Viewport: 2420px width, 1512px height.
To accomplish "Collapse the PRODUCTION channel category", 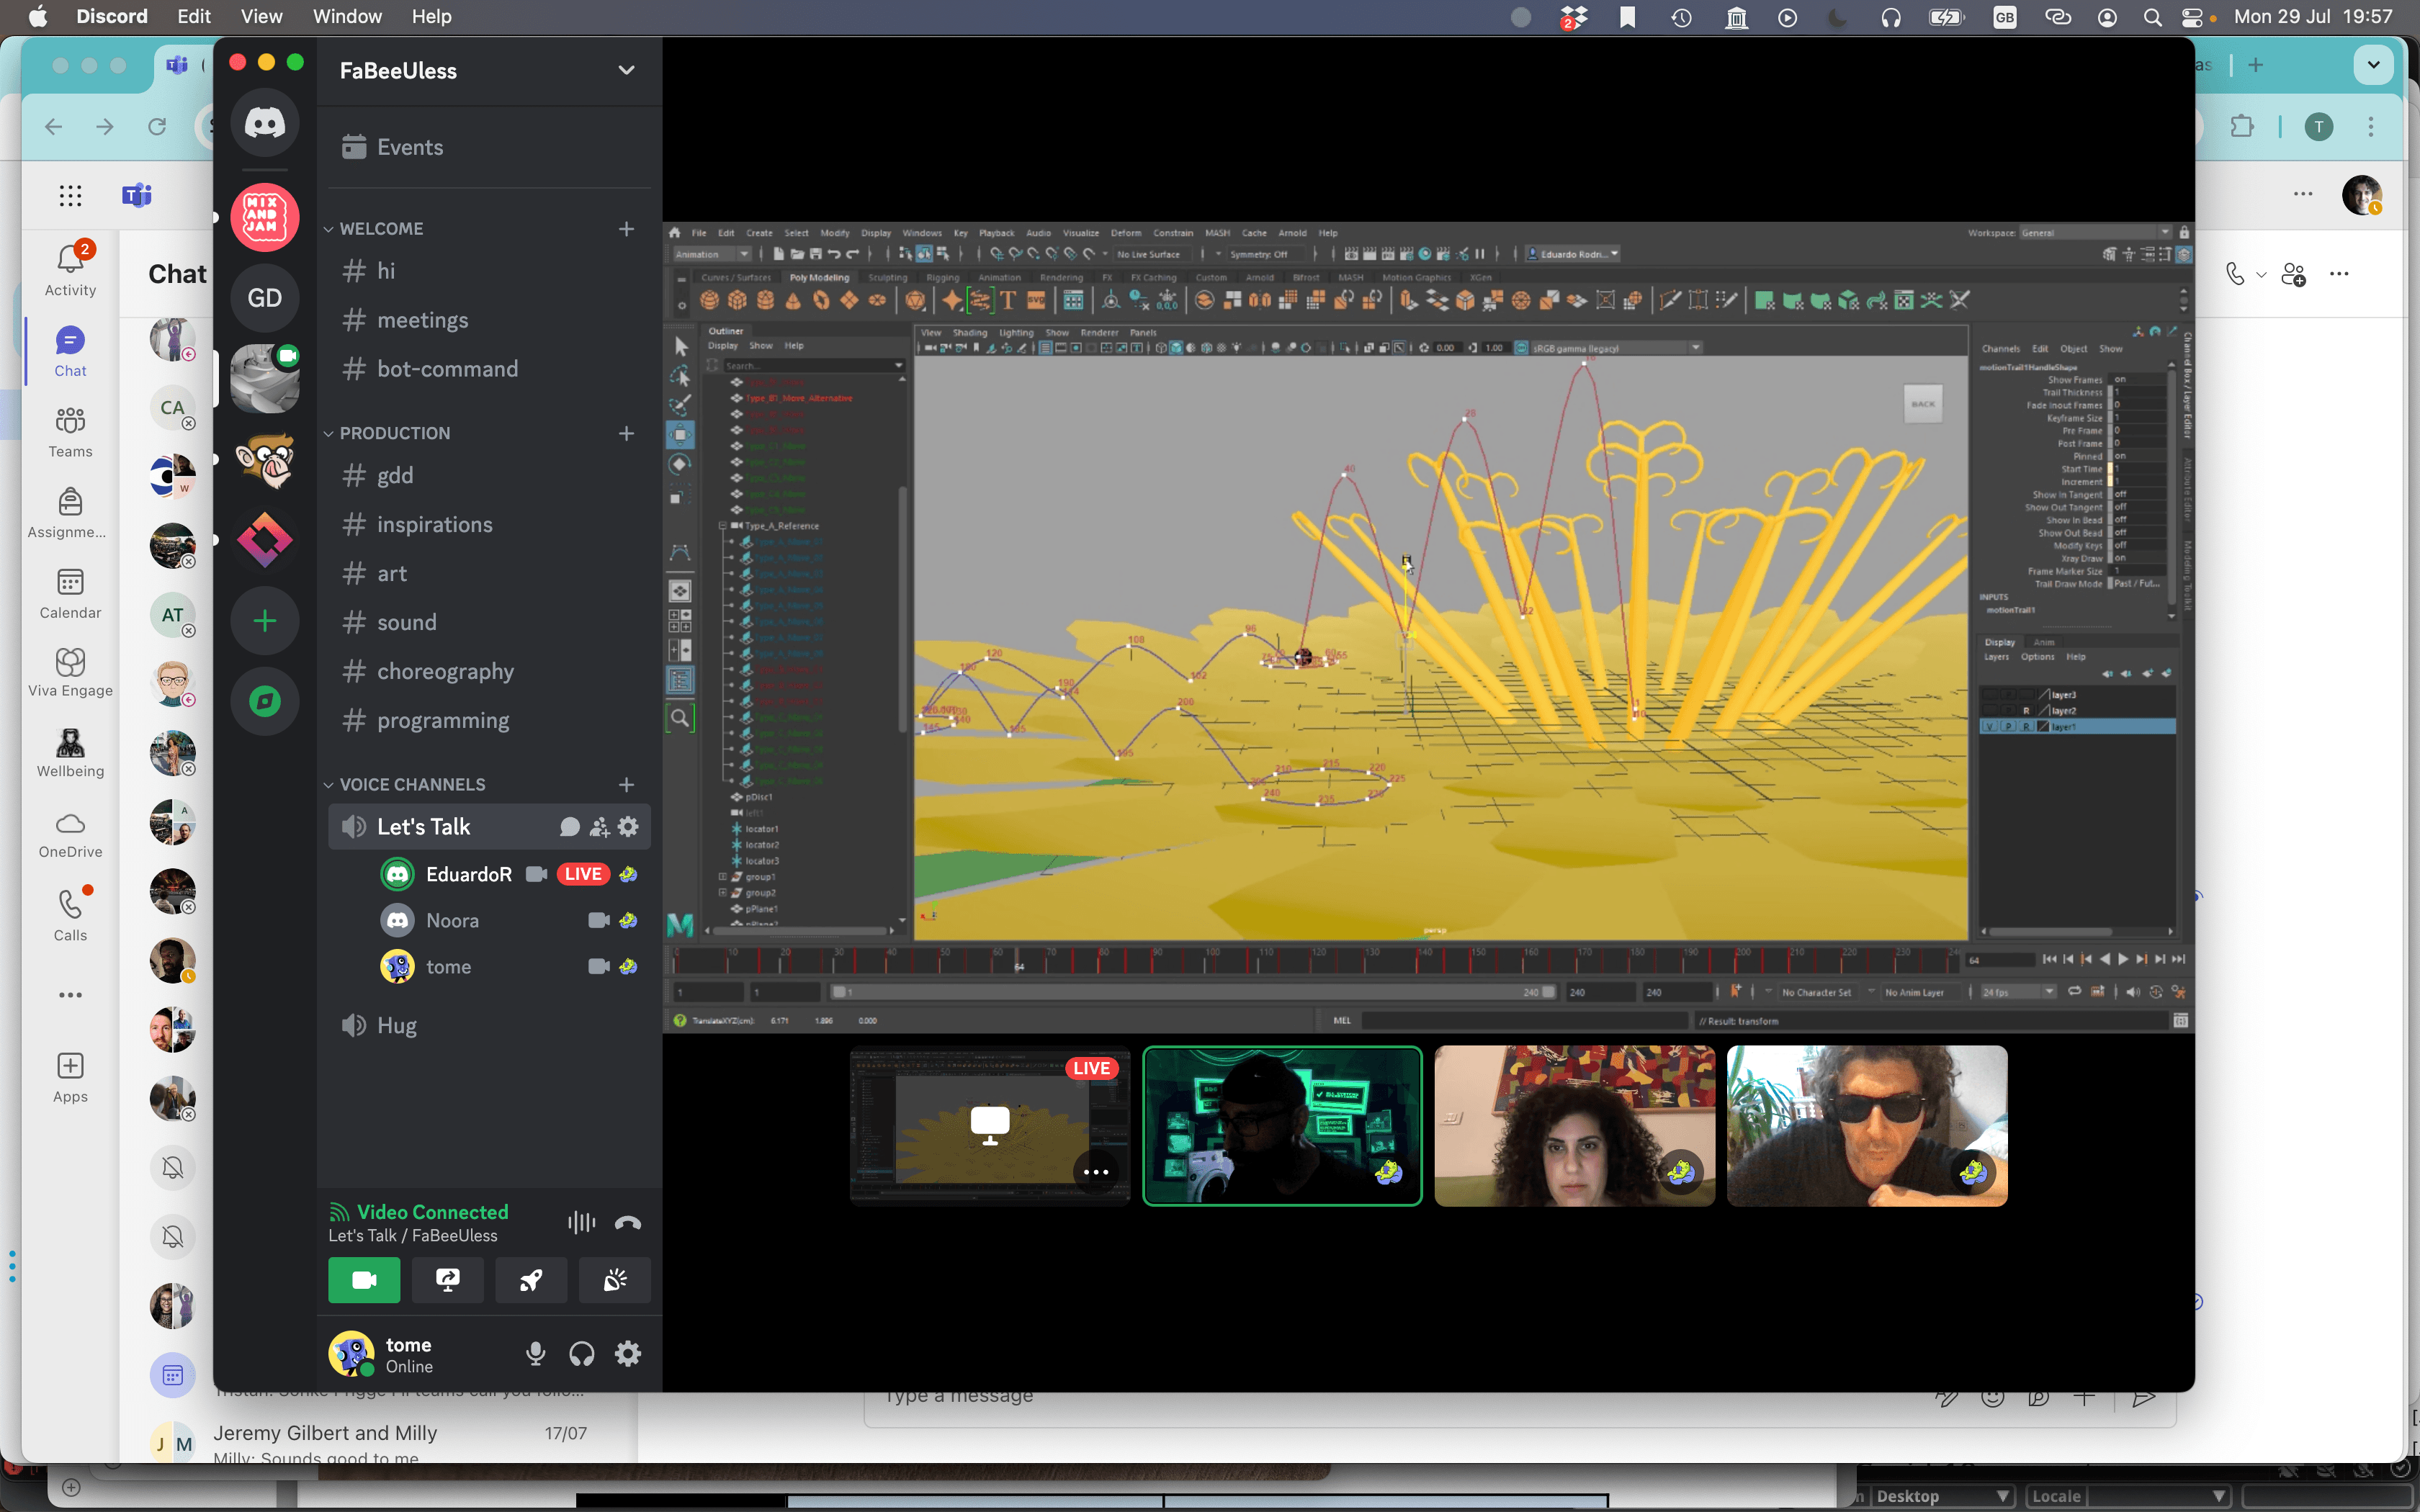I will click(394, 433).
